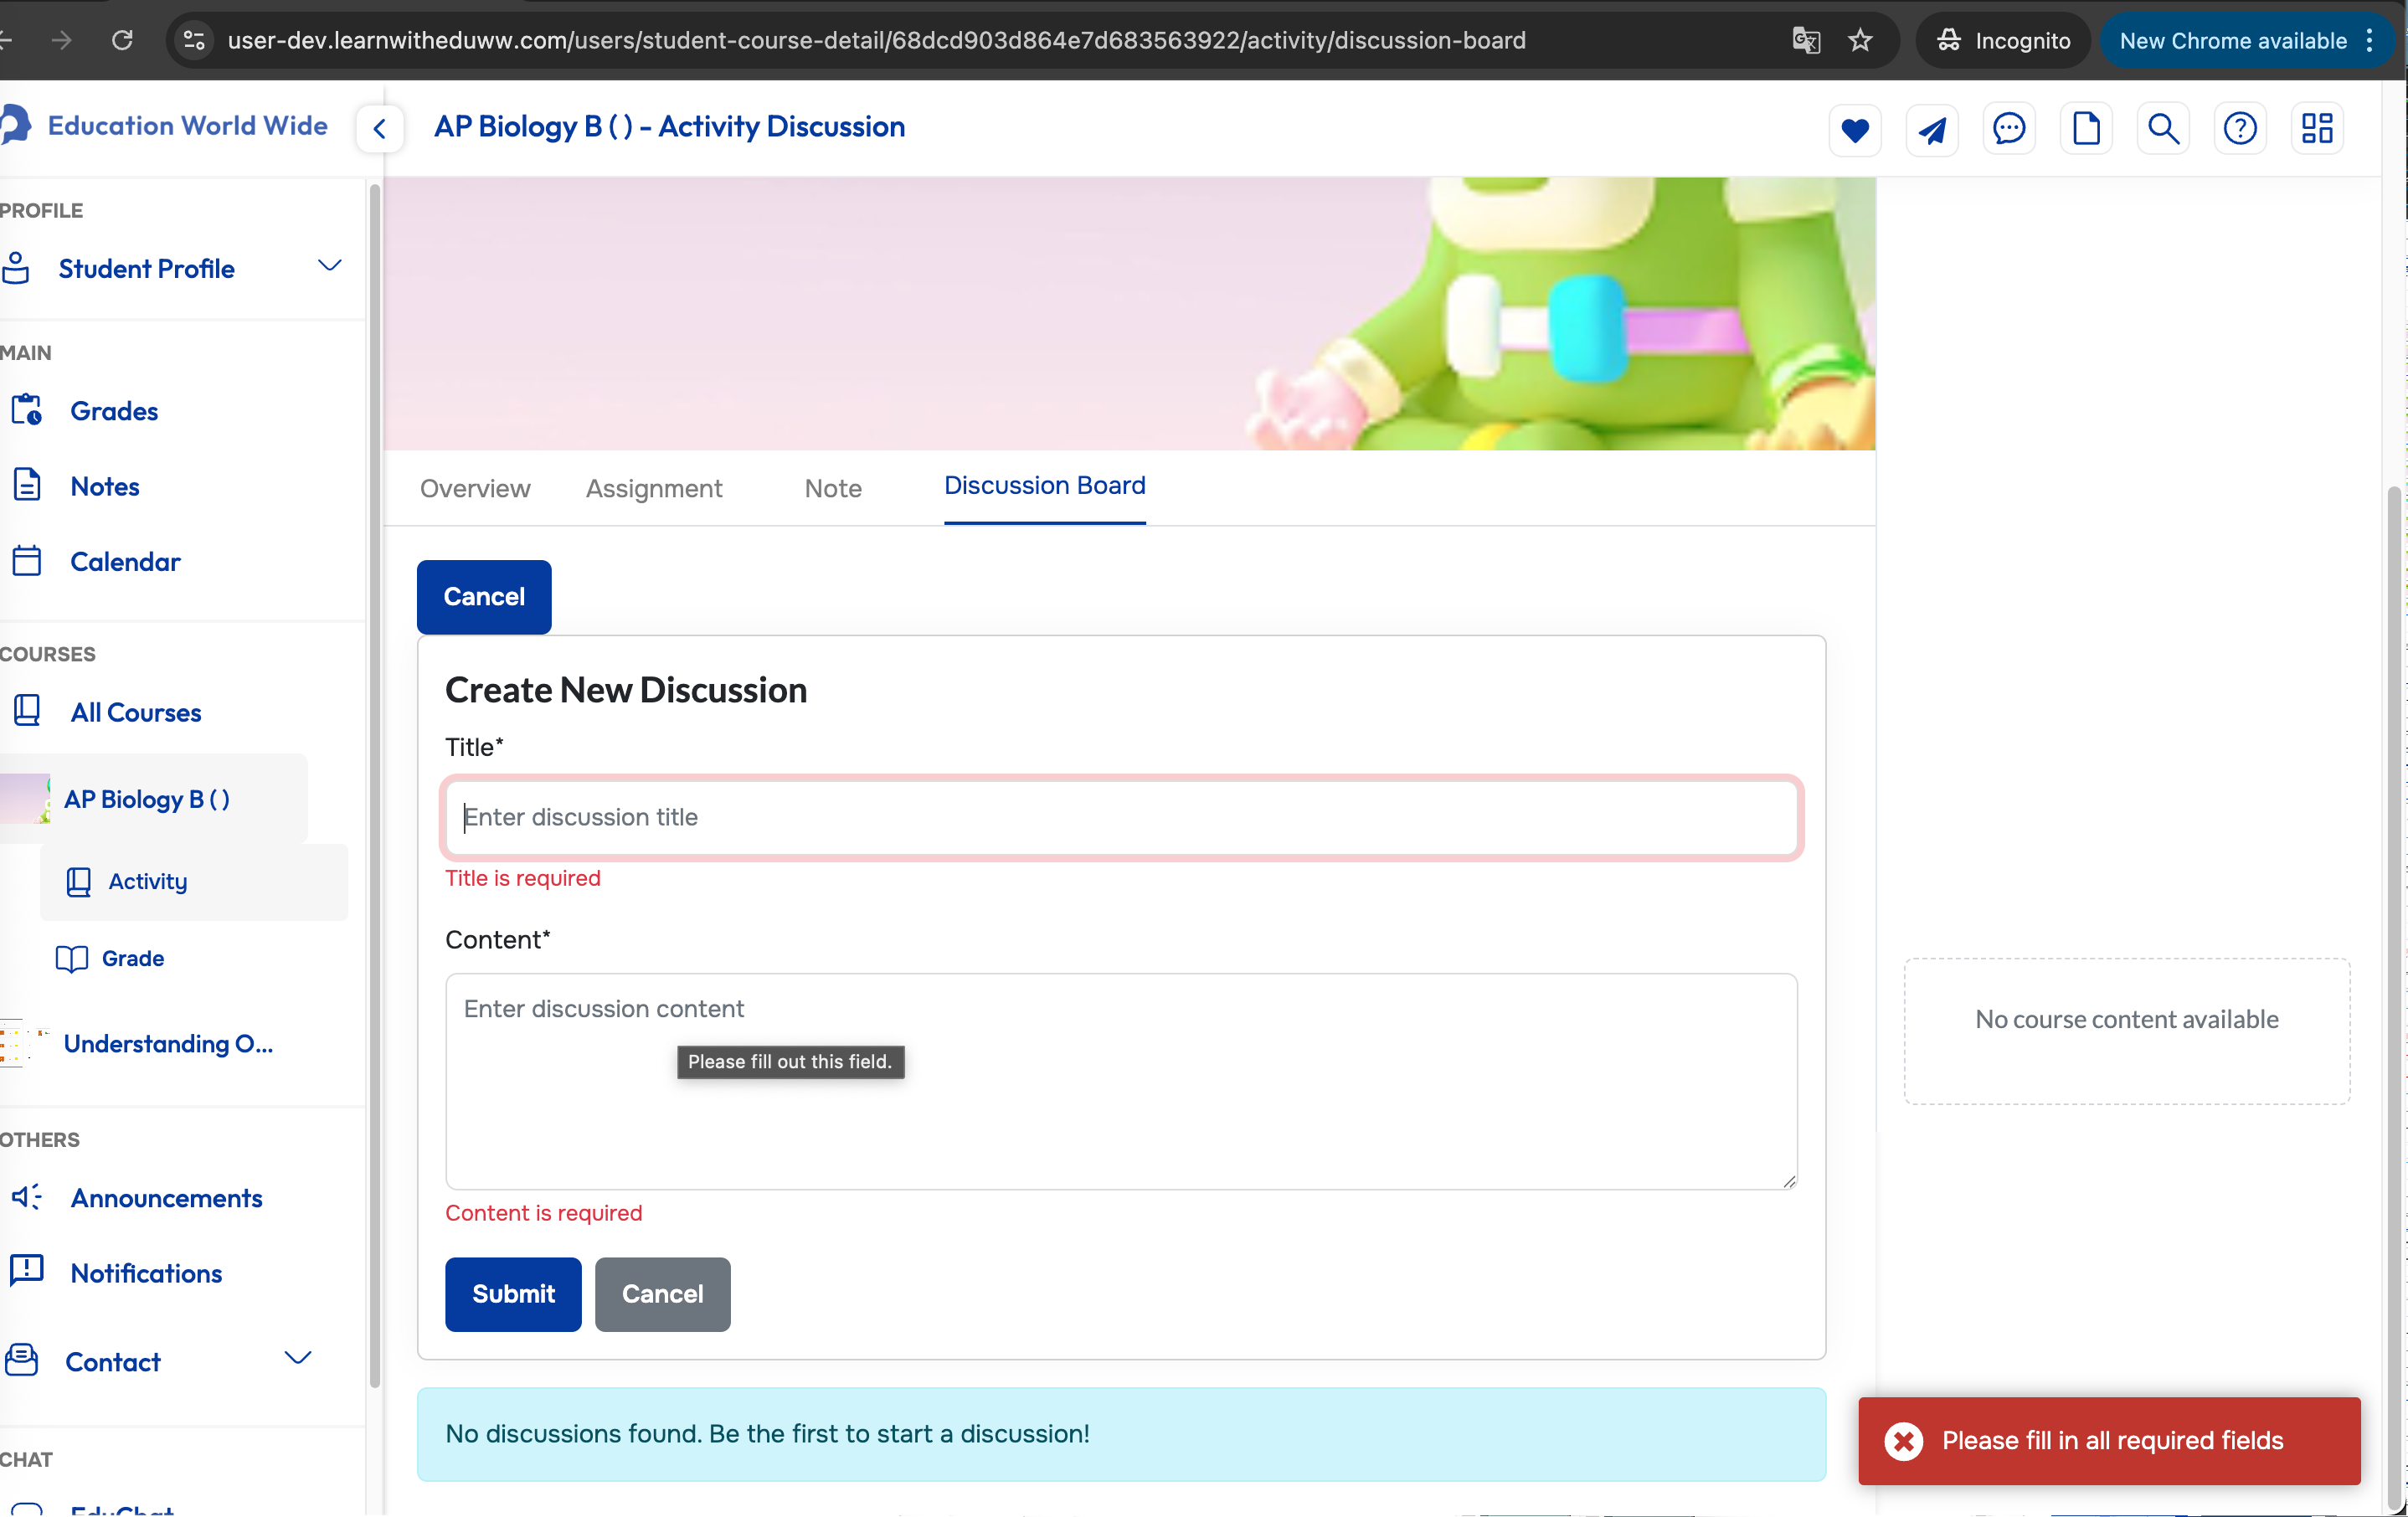Open Announcements in the sidebar
Screen dimensions: 2408x1517
pos(166,1198)
